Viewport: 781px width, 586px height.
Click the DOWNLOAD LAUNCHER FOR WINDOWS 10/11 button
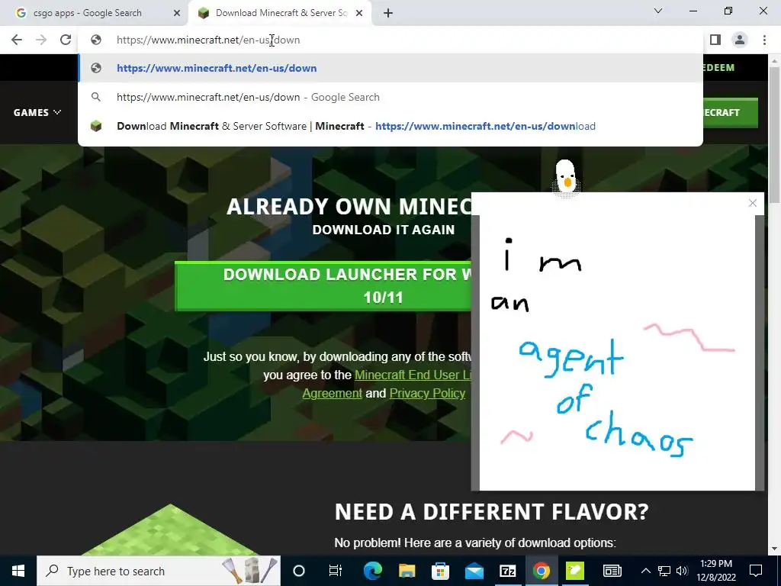pyautogui.click(x=323, y=286)
